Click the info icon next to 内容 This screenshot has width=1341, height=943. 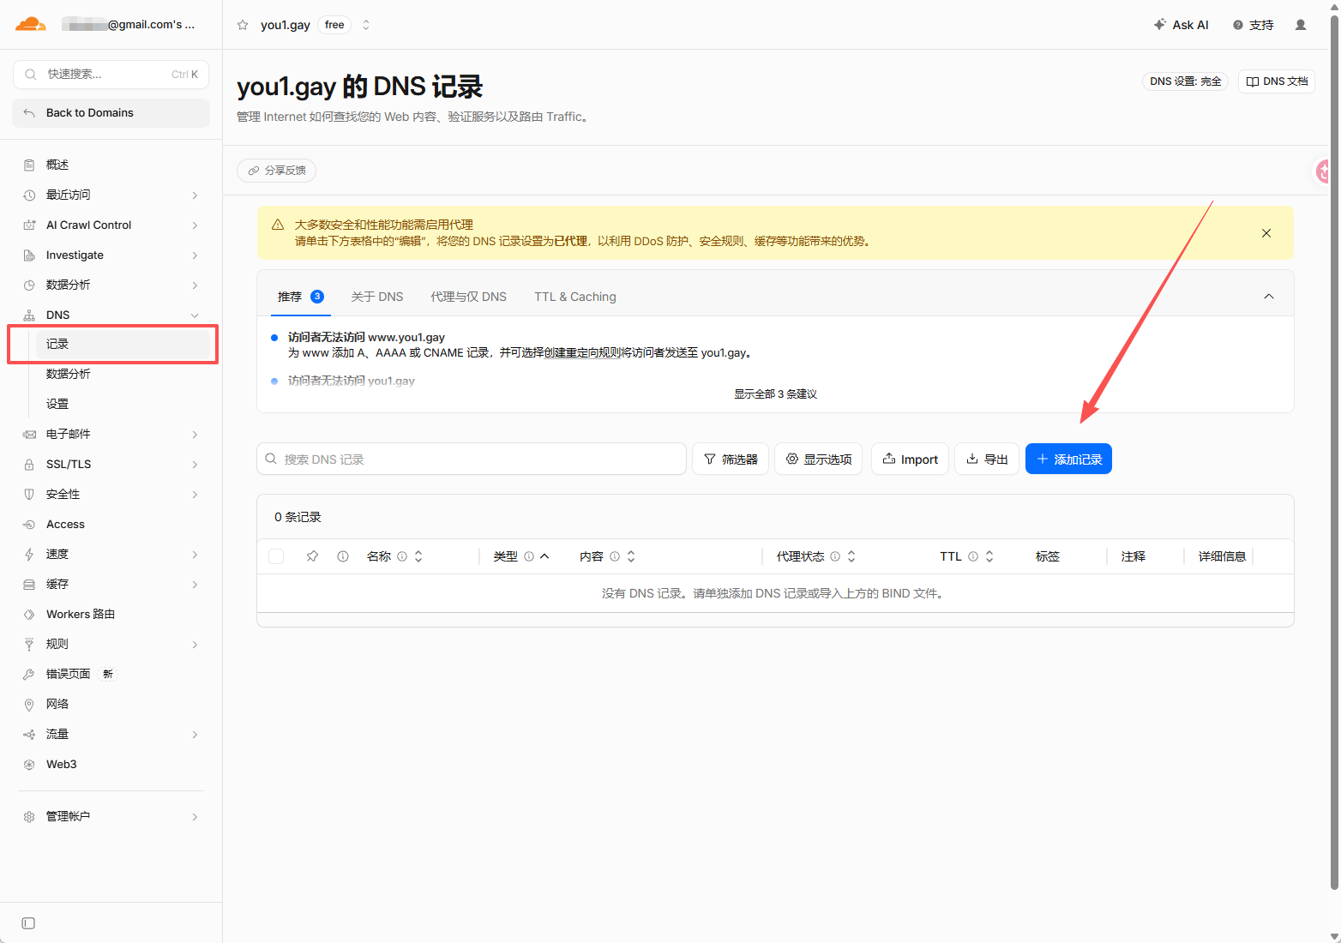tap(615, 556)
